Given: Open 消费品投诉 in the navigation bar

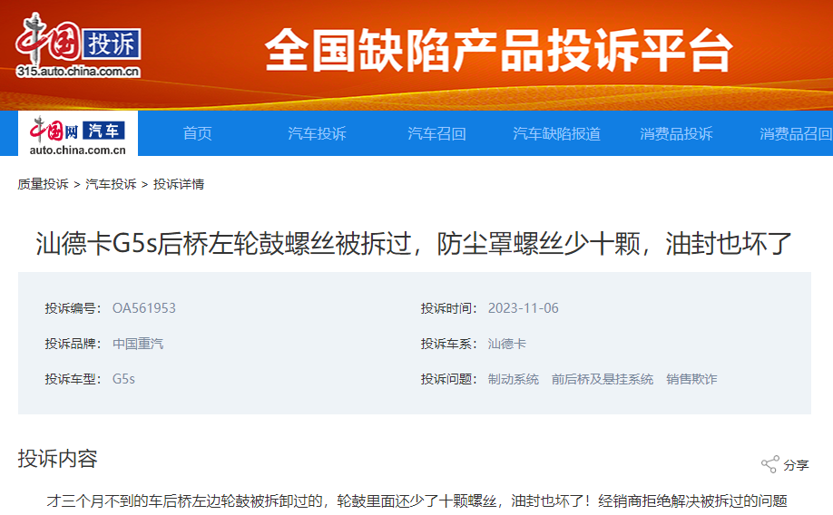Looking at the screenshot, I should (676, 134).
